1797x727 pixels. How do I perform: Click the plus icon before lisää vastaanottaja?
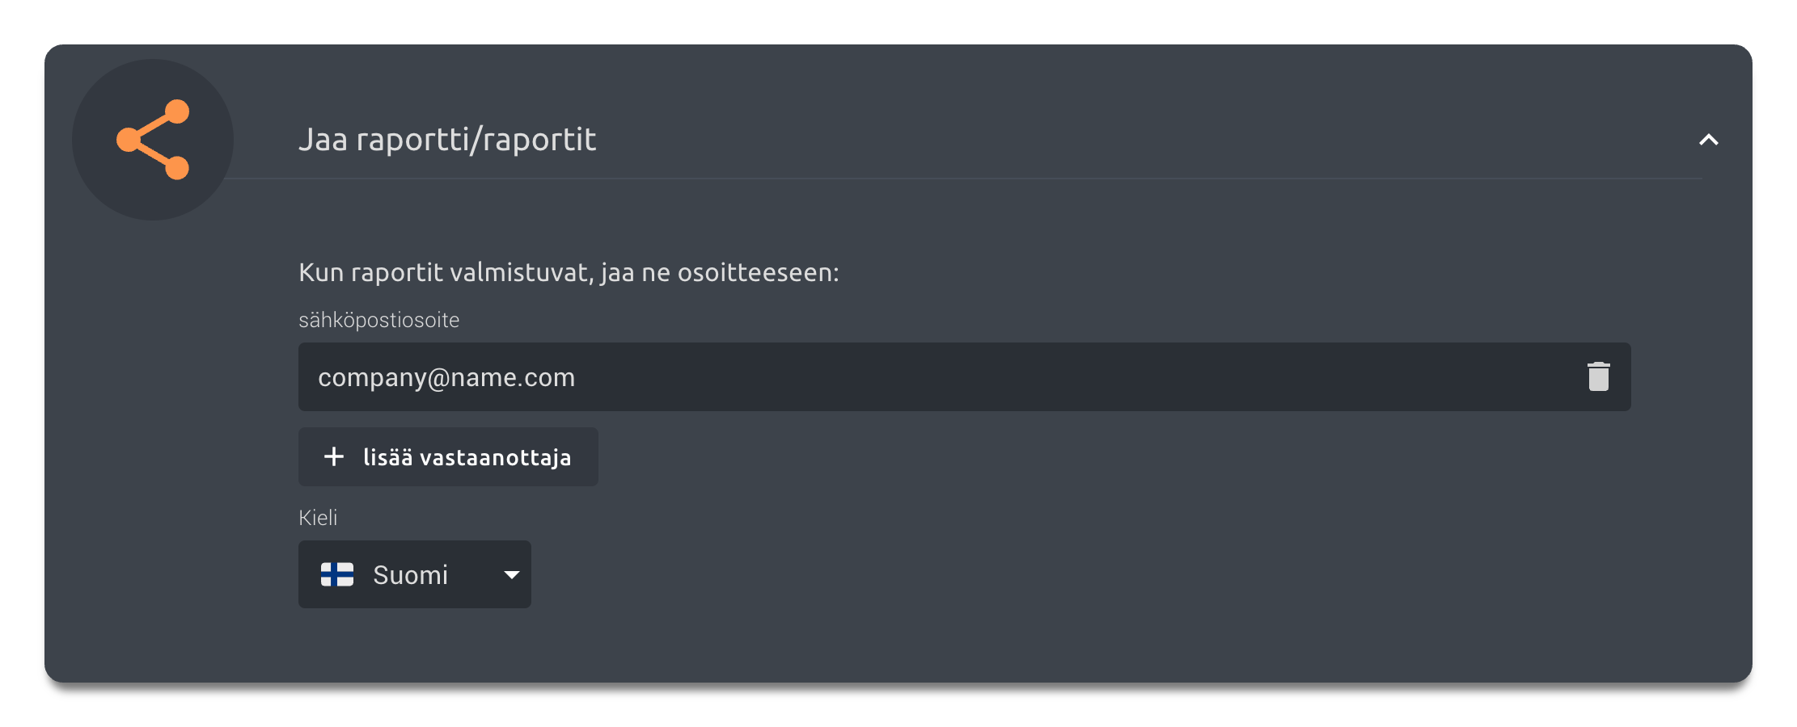[x=334, y=457]
